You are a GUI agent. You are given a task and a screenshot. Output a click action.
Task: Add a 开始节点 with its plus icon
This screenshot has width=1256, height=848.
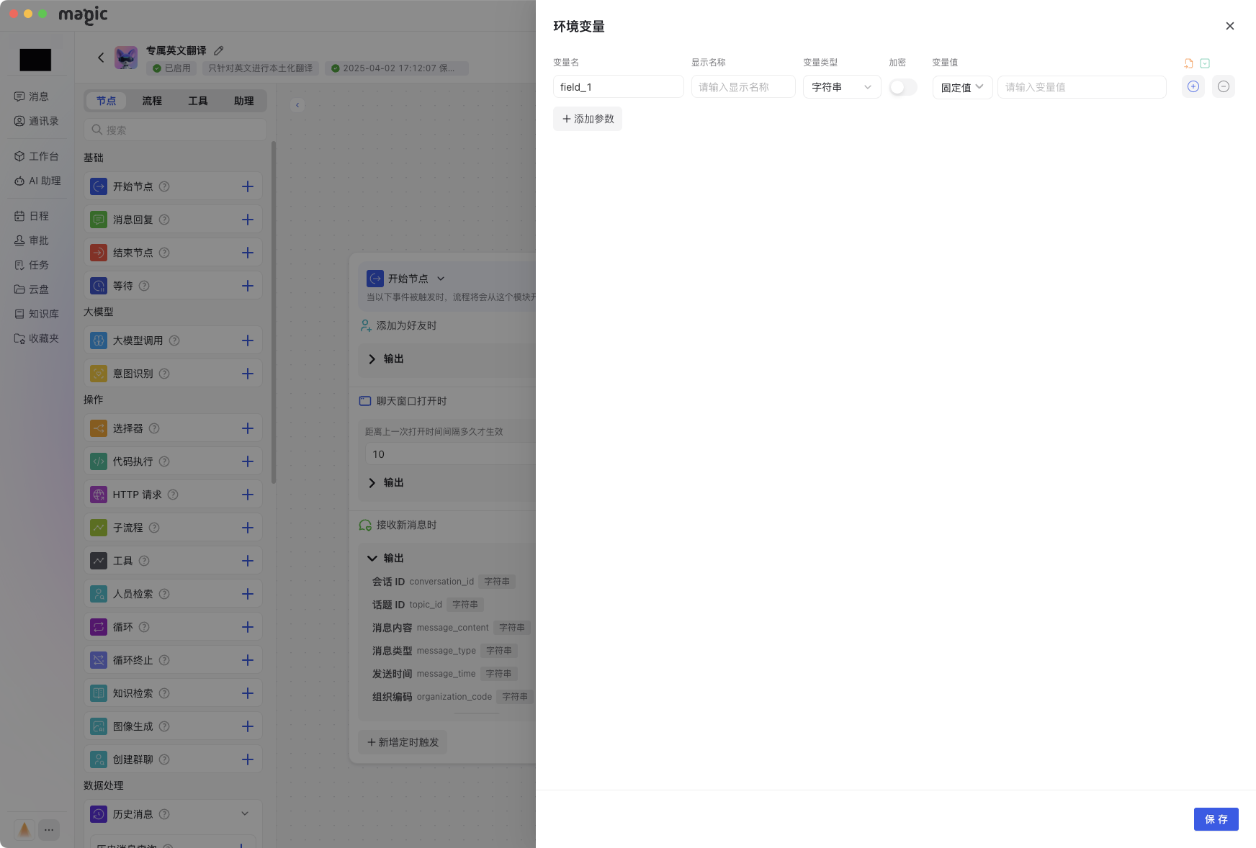[248, 186]
